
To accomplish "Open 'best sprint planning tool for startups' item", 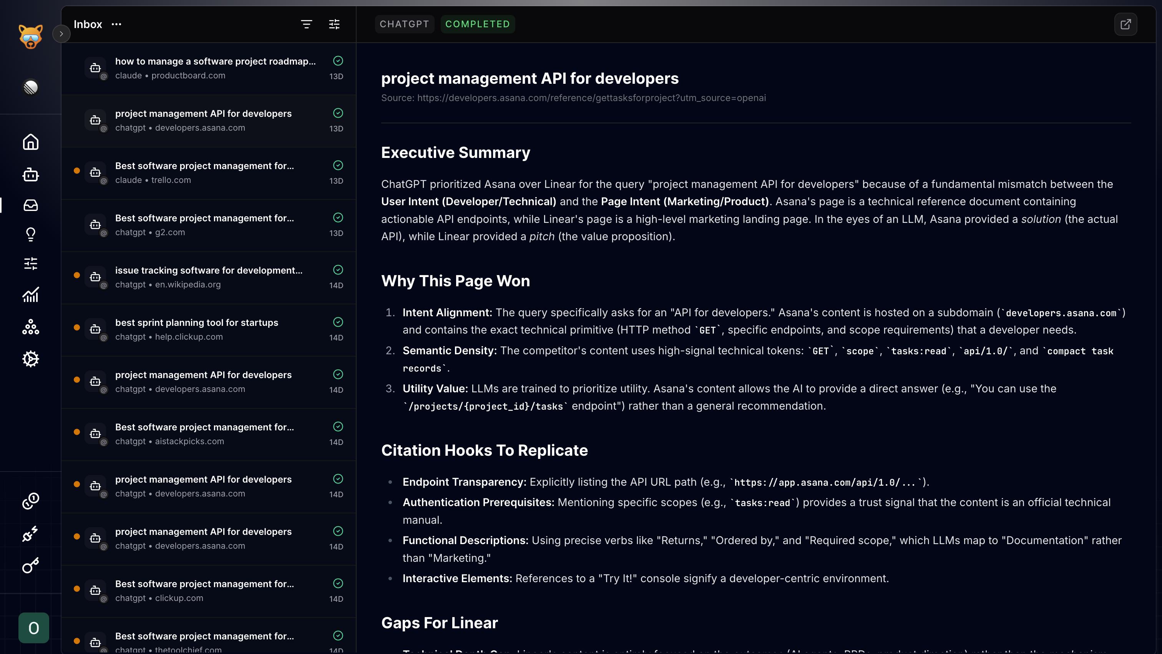I will (x=208, y=330).
